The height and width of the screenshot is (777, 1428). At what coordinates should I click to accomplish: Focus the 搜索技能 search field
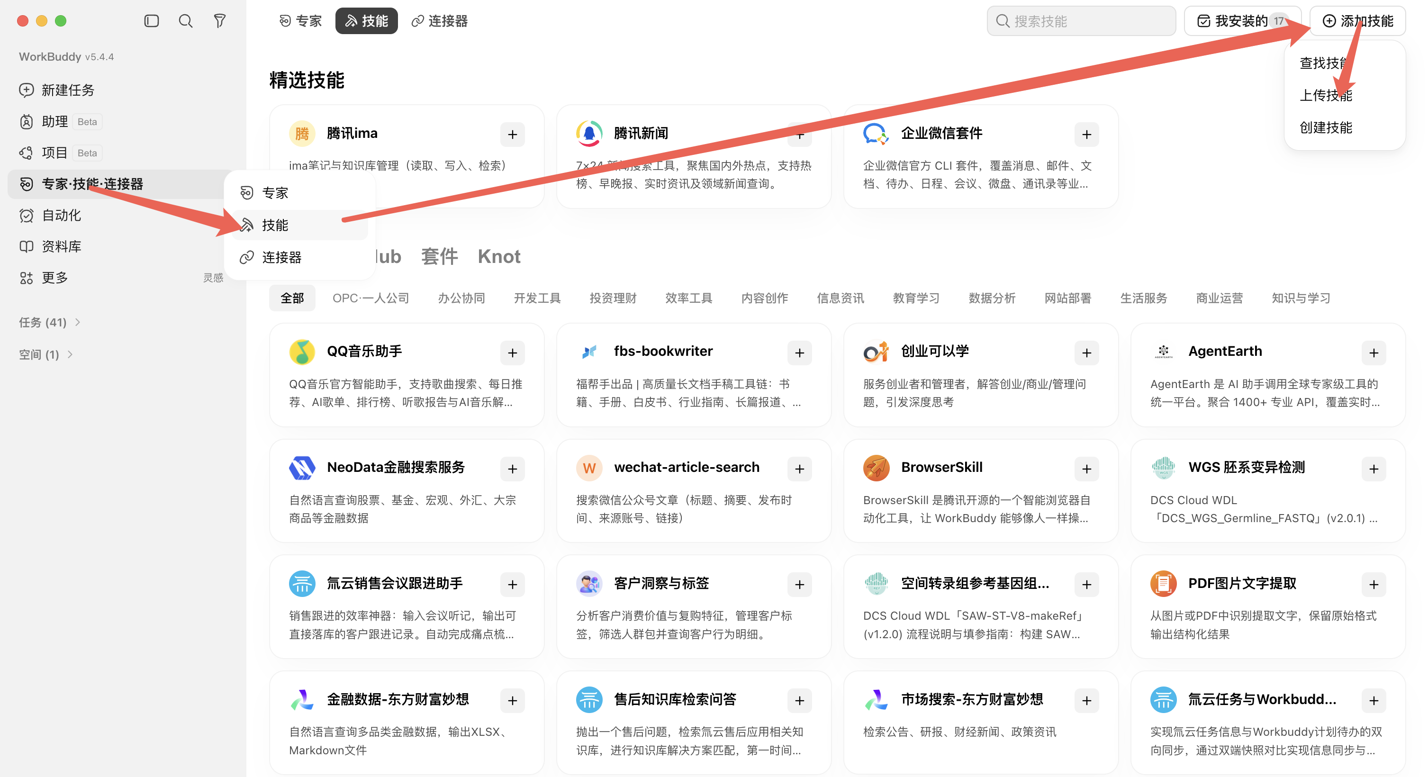pos(1081,21)
